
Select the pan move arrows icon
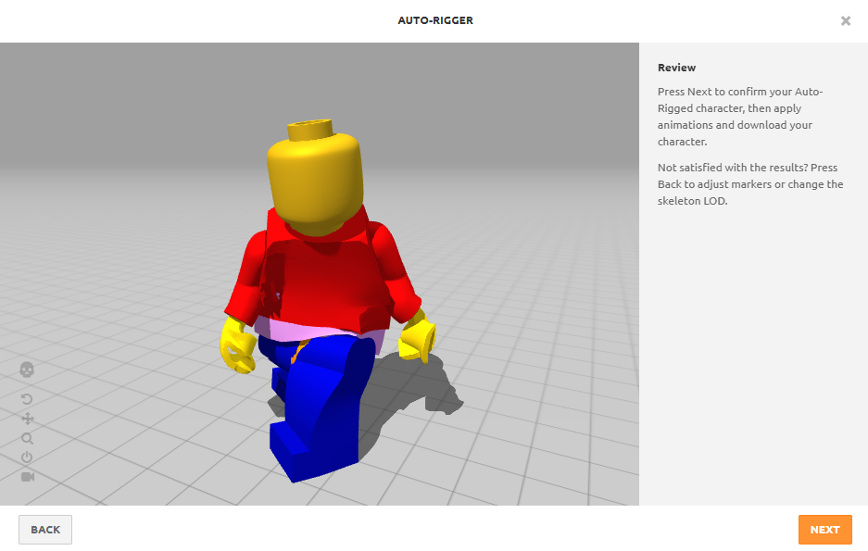click(x=27, y=419)
